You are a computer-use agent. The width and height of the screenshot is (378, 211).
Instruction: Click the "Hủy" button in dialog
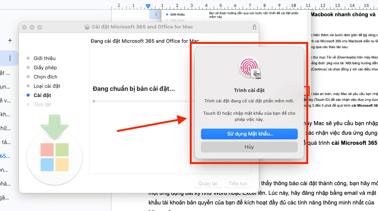coord(249,147)
